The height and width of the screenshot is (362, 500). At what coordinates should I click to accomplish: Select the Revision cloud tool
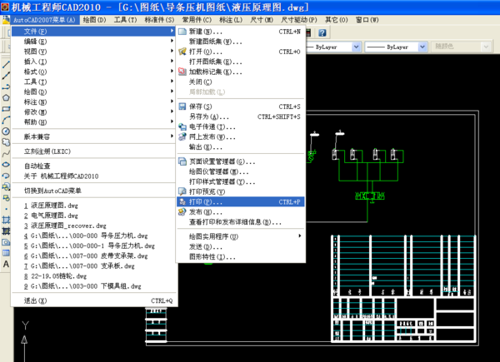[6, 142]
